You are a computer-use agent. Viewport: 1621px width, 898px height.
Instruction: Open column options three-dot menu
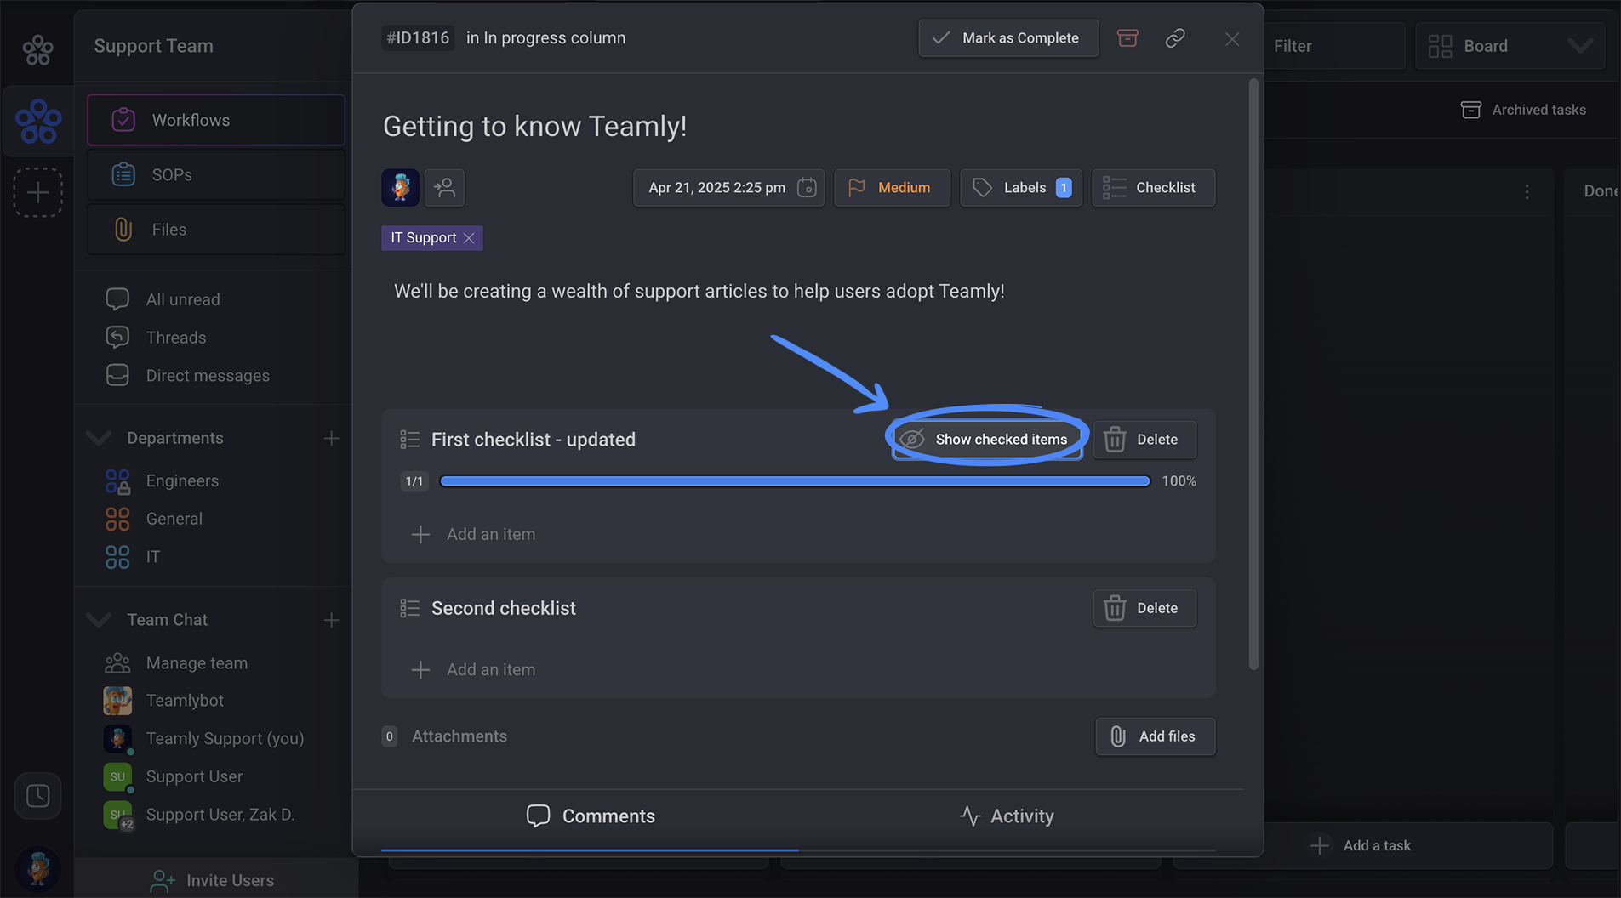click(1527, 192)
